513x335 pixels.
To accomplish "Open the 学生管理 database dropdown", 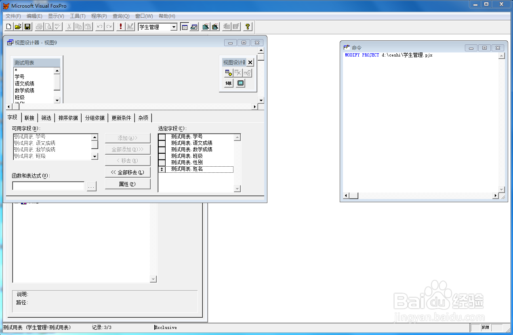I will click(x=174, y=27).
